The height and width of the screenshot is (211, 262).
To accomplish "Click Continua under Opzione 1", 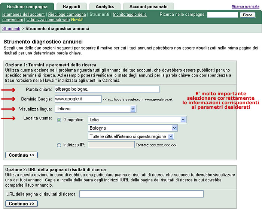I will point(22,155).
